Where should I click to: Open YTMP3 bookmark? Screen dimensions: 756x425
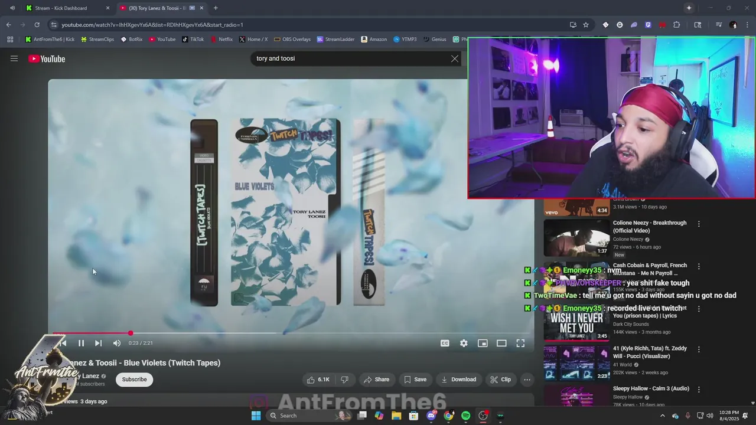coord(405,40)
